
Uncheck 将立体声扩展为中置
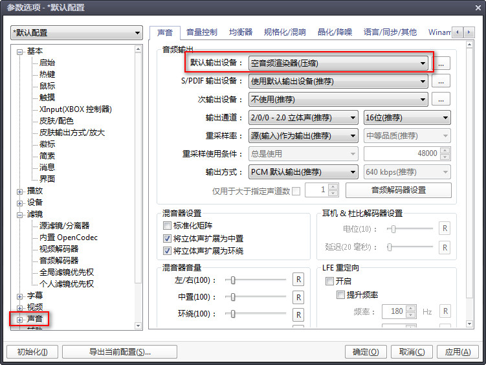pos(167,238)
